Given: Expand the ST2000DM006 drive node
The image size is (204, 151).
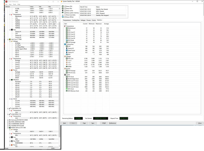Looking at the screenshot, I should [x=8, y=124].
